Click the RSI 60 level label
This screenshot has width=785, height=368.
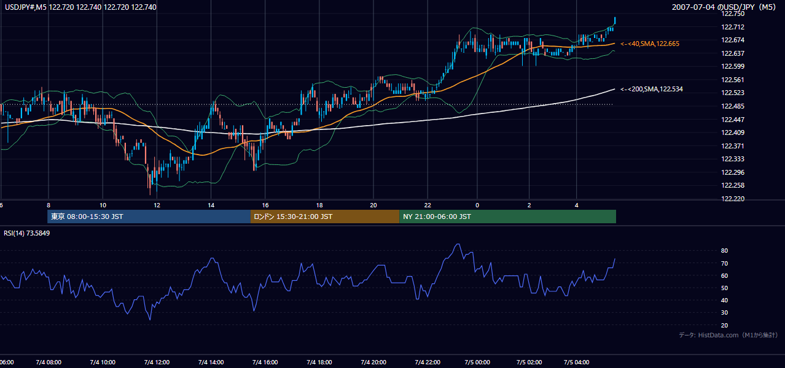724,275
